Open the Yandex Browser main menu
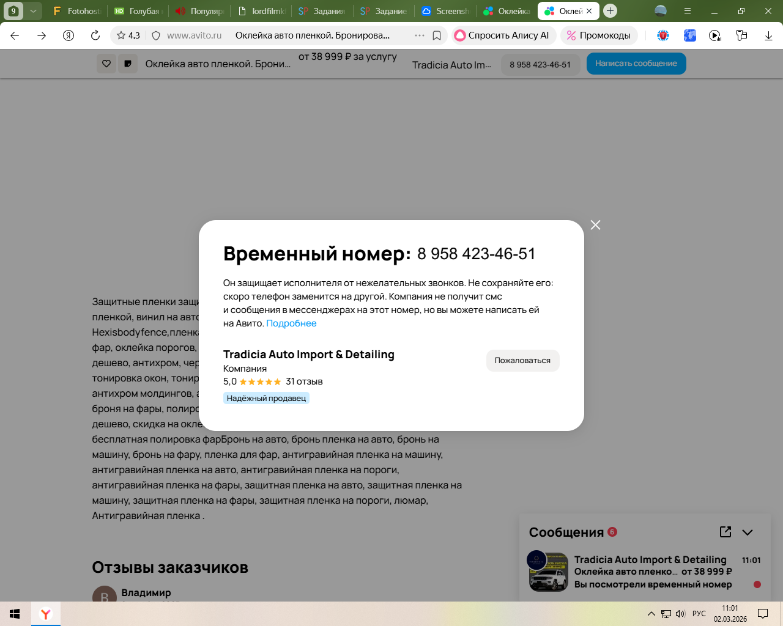 point(688,11)
